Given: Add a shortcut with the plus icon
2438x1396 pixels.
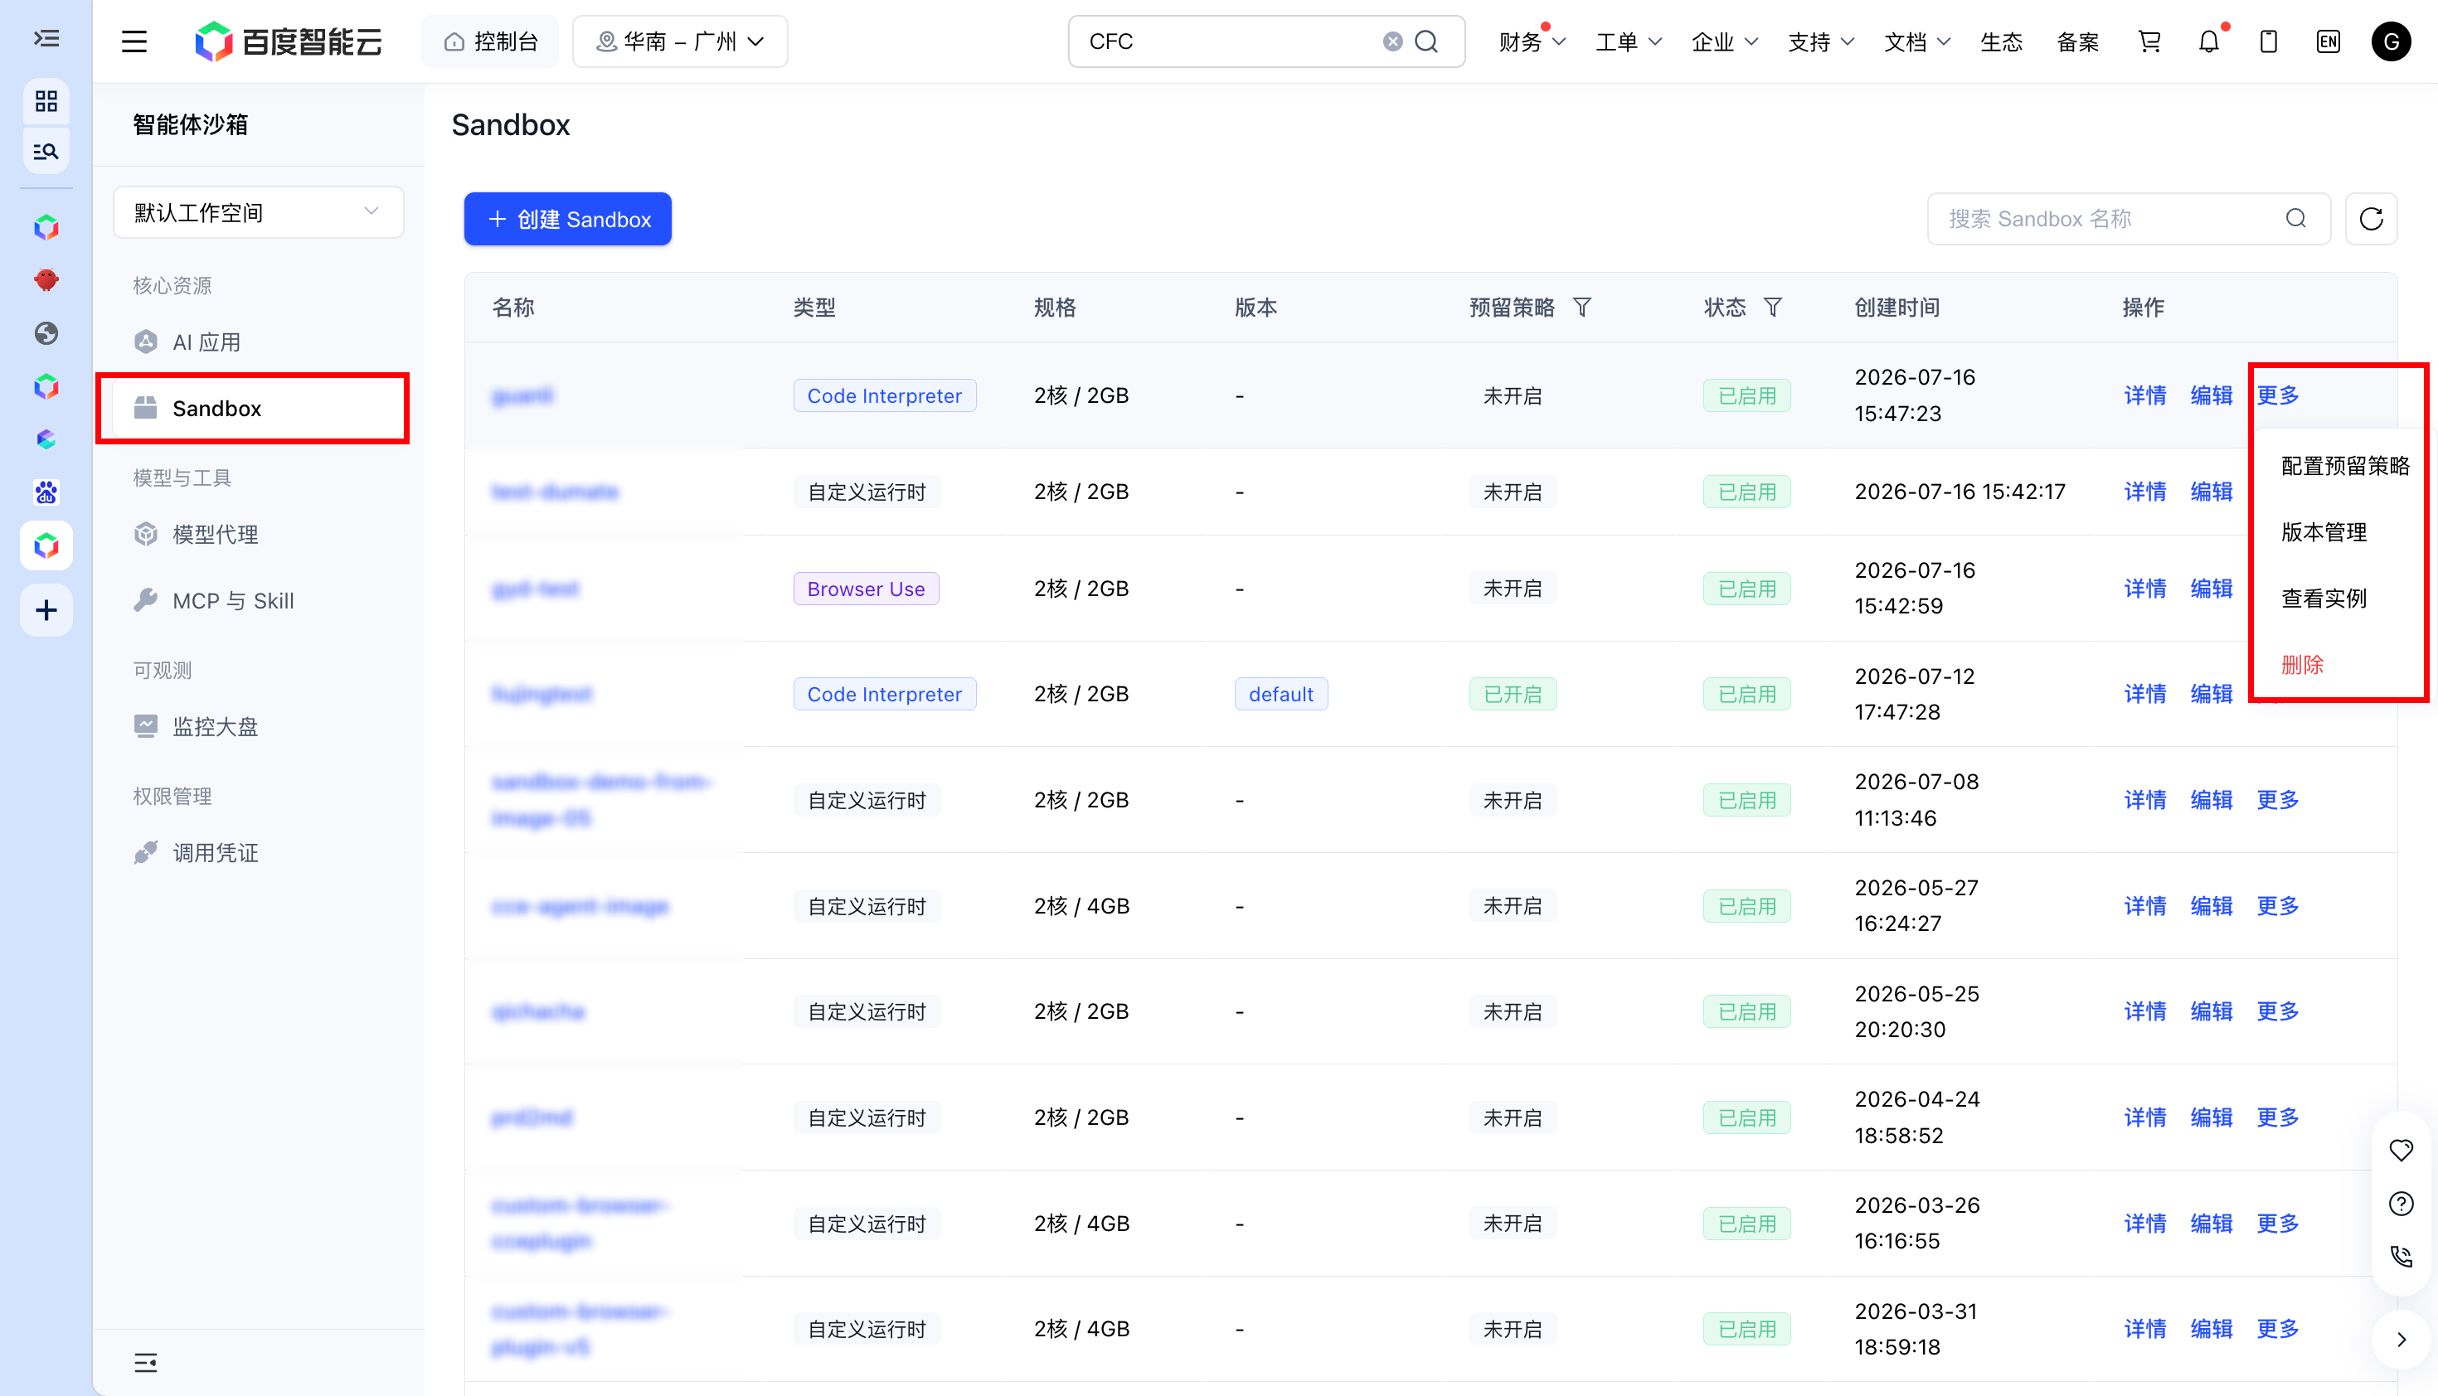Looking at the screenshot, I should pos(46,610).
